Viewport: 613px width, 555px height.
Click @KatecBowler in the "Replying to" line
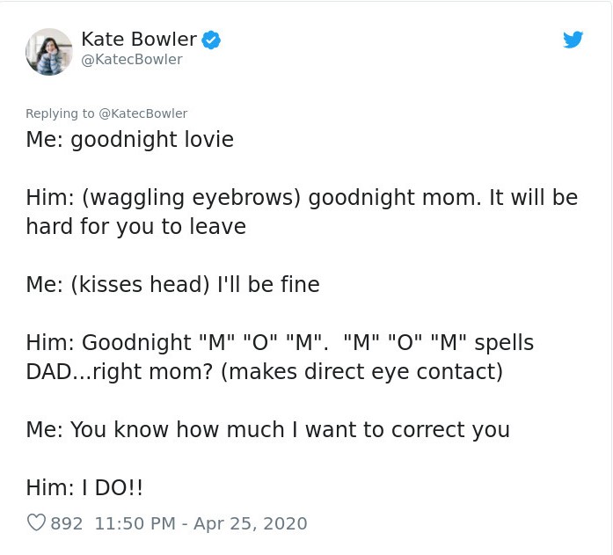(142, 113)
